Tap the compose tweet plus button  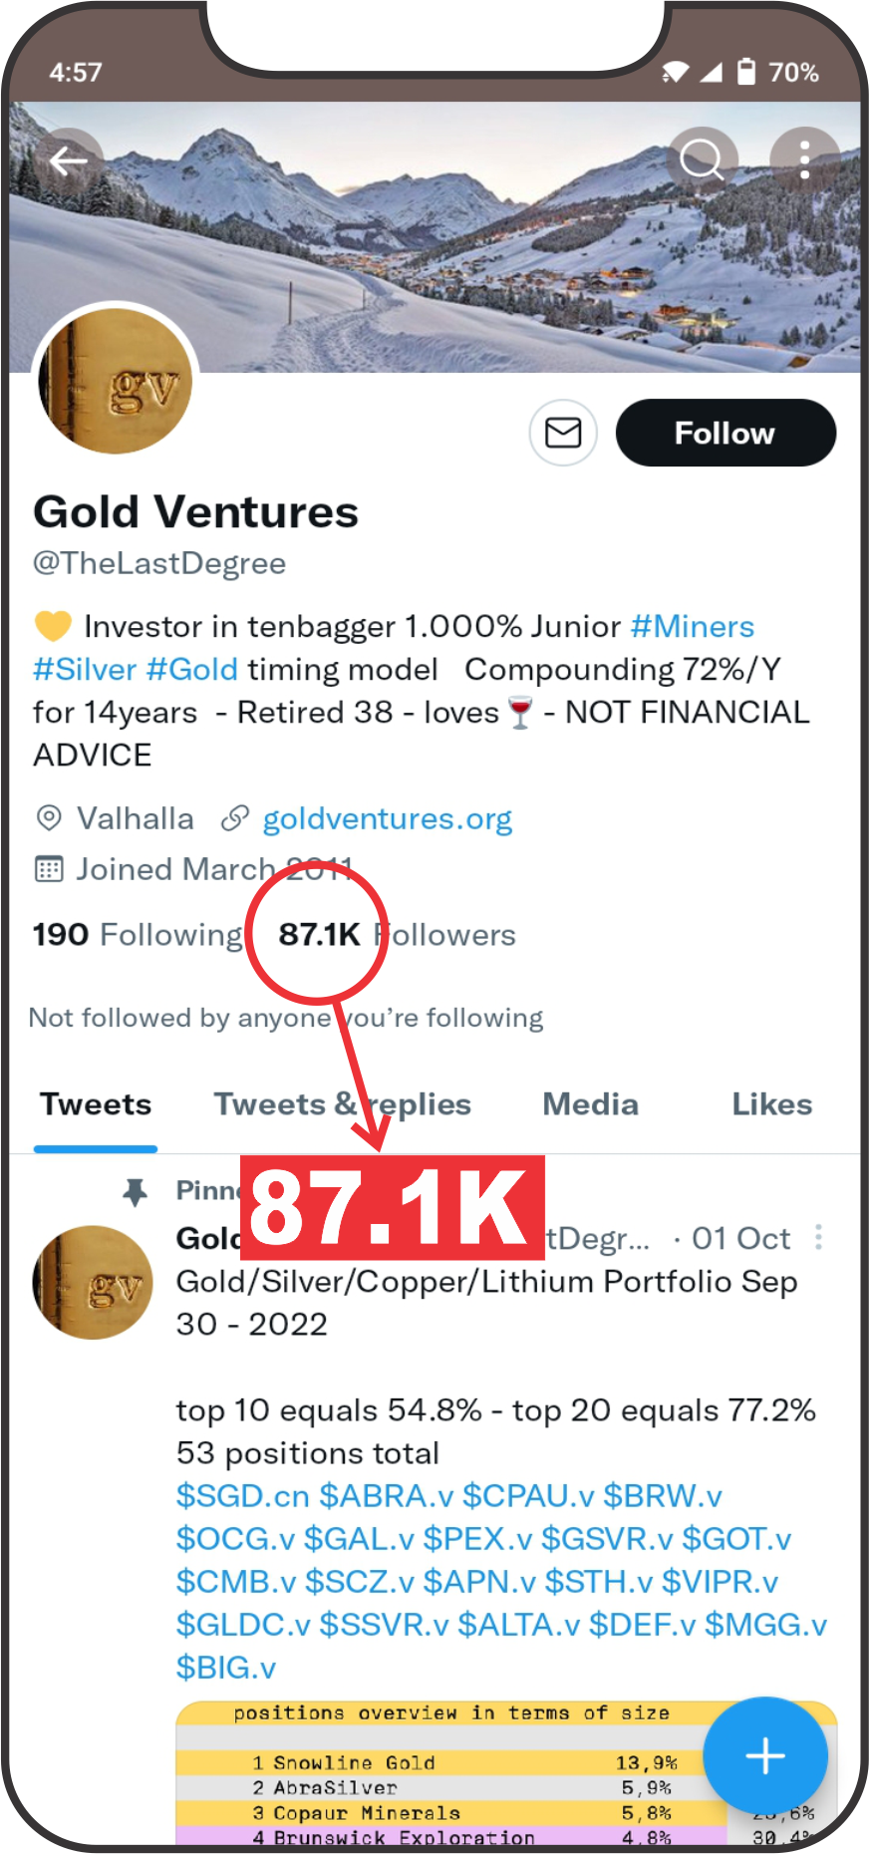coord(764,1755)
